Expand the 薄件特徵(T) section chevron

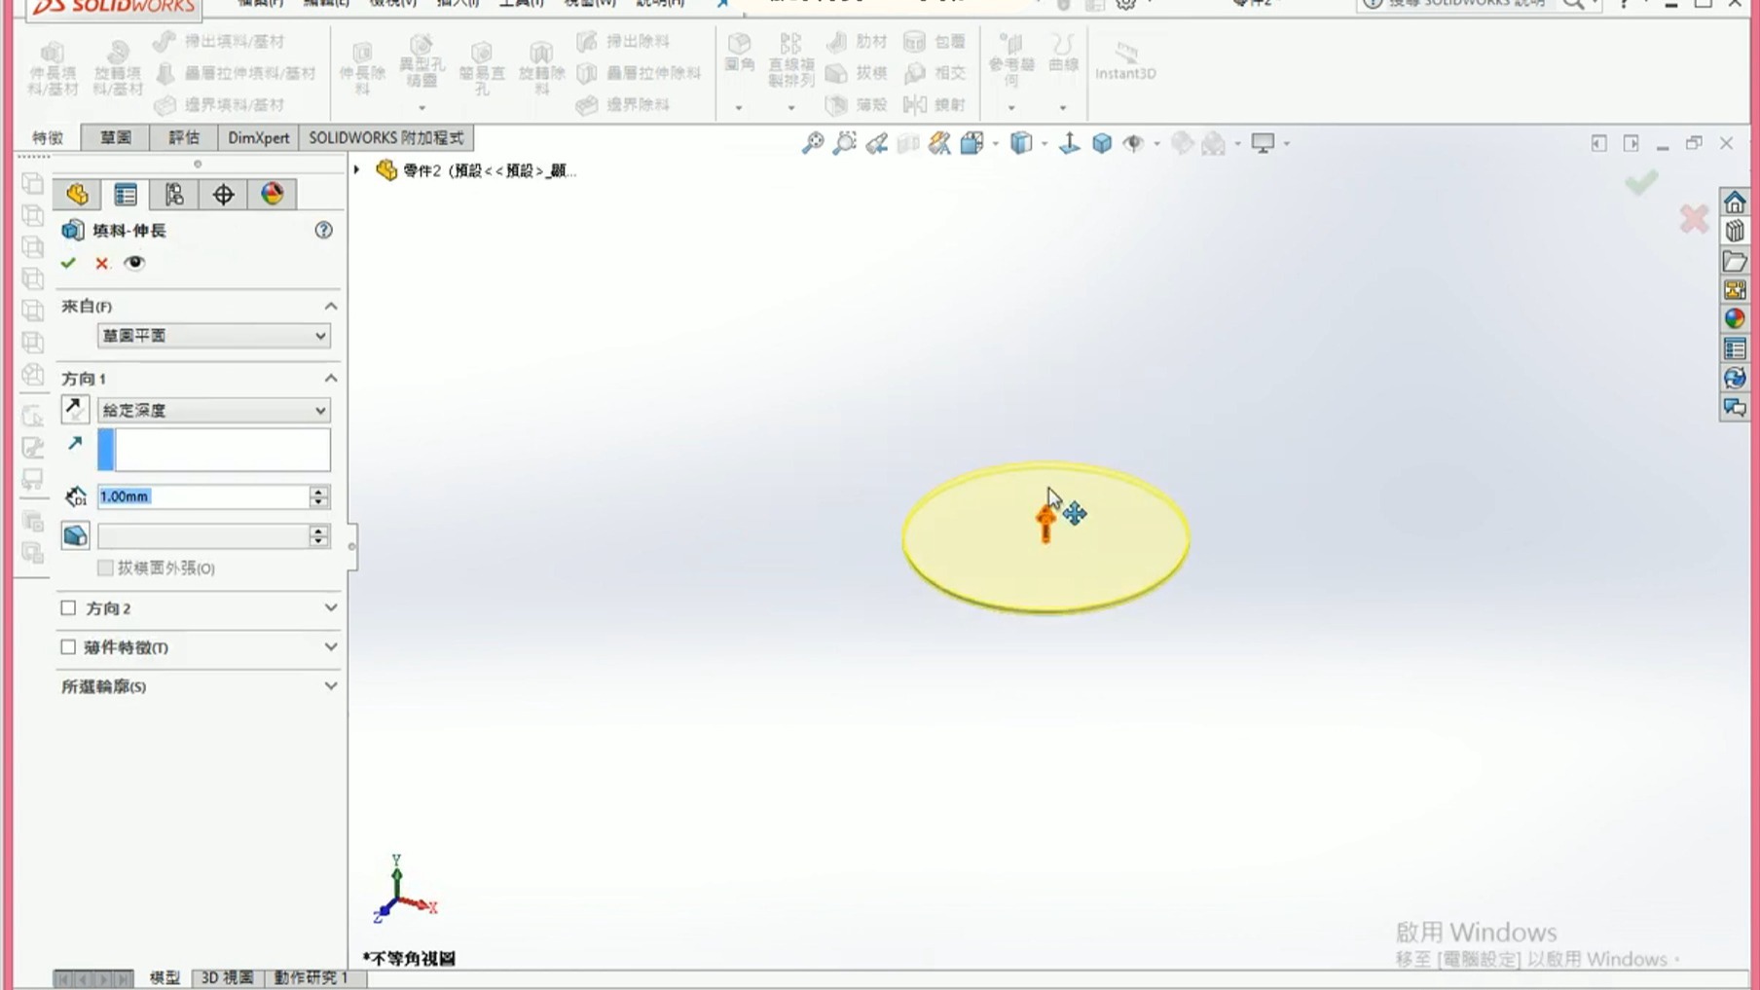pos(331,646)
